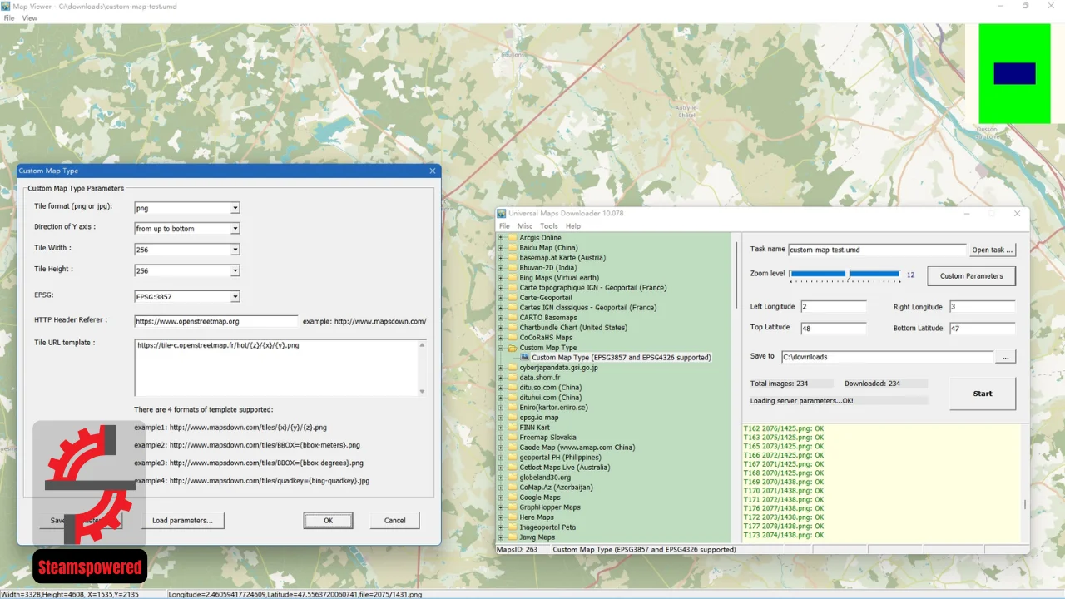Click the Map Viewer title bar app icon
Screen dimensions: 1065x599
(x=7, y=6)
